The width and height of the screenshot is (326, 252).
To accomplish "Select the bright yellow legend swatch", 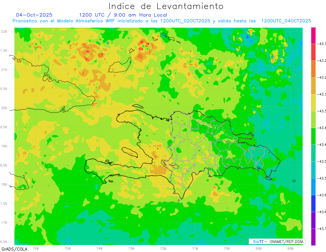I will pos(313,102).
